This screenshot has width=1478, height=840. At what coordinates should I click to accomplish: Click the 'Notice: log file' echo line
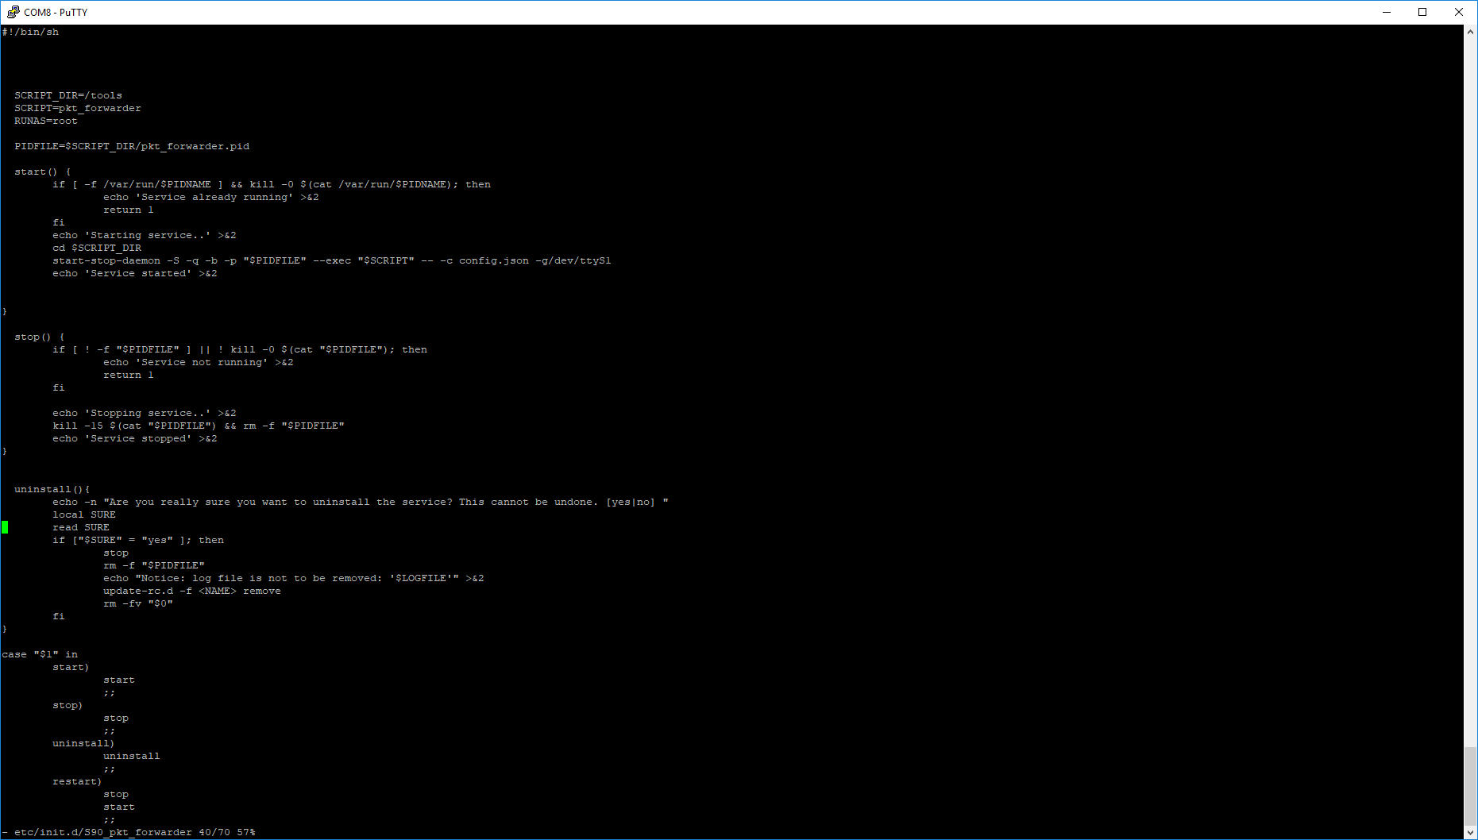tap(294, 578)
